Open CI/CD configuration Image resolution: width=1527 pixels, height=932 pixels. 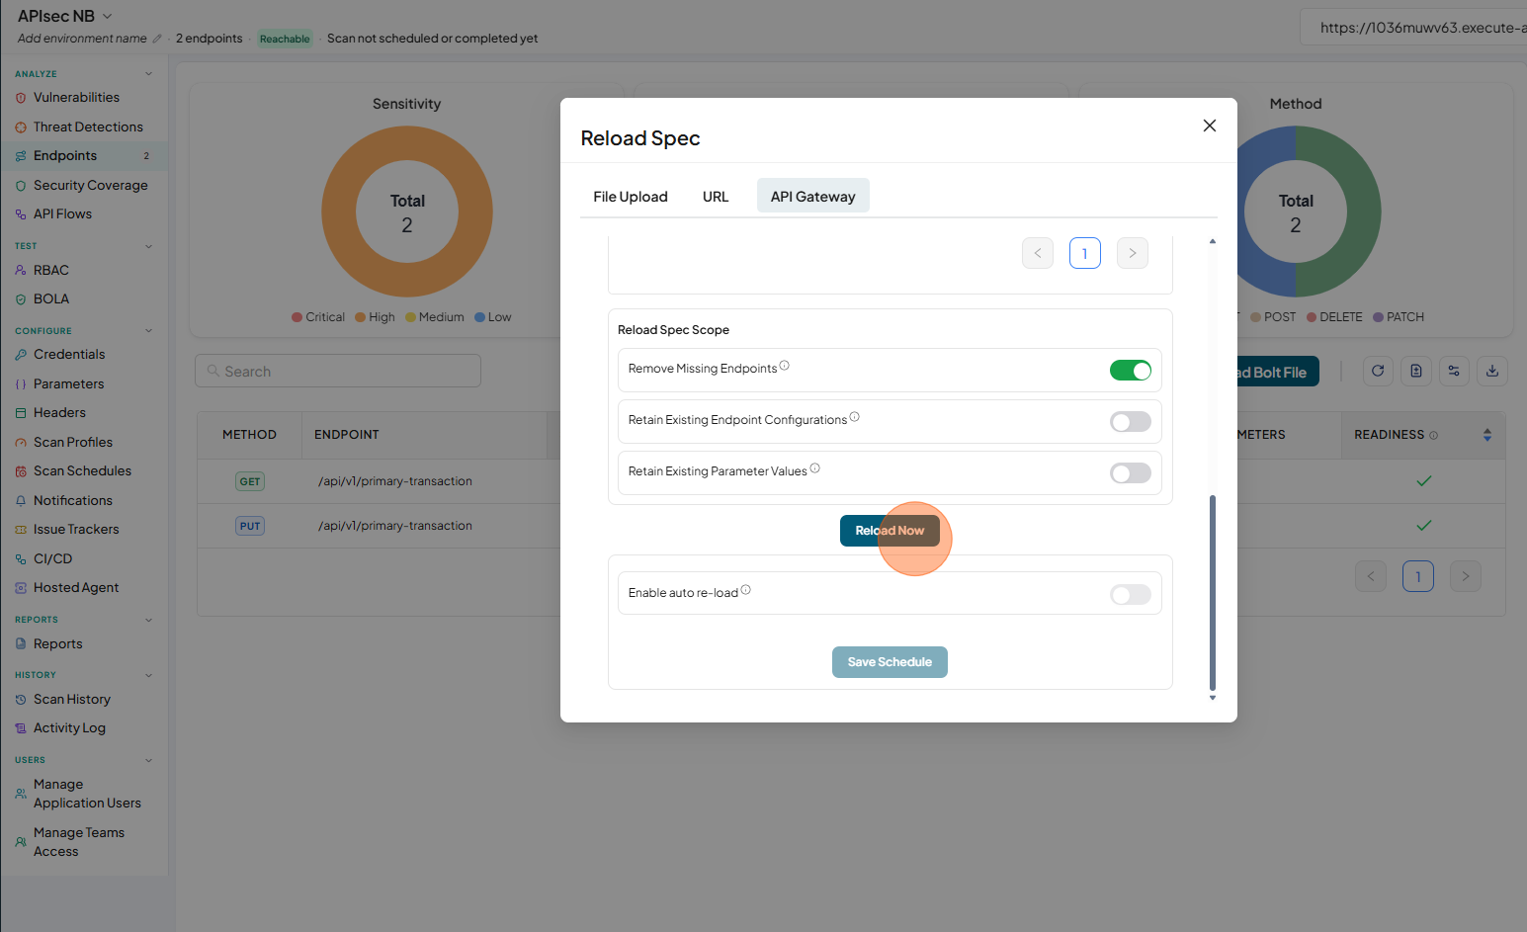[x=53, y=559]
